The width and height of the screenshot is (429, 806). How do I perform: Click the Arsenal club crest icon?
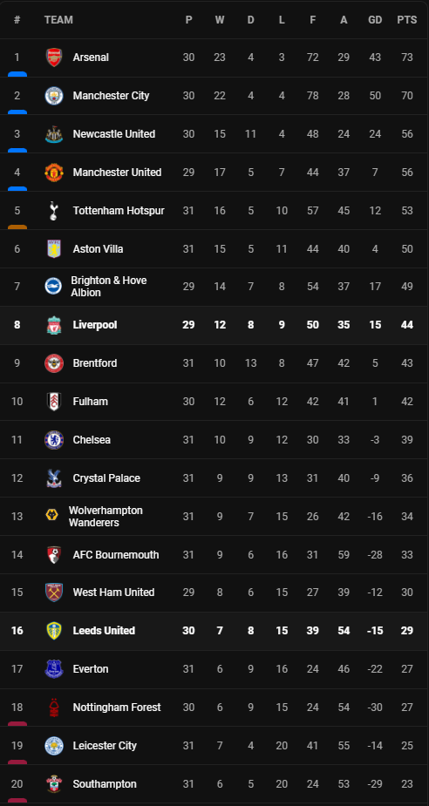pyautogui.click(x=53, y=58)
